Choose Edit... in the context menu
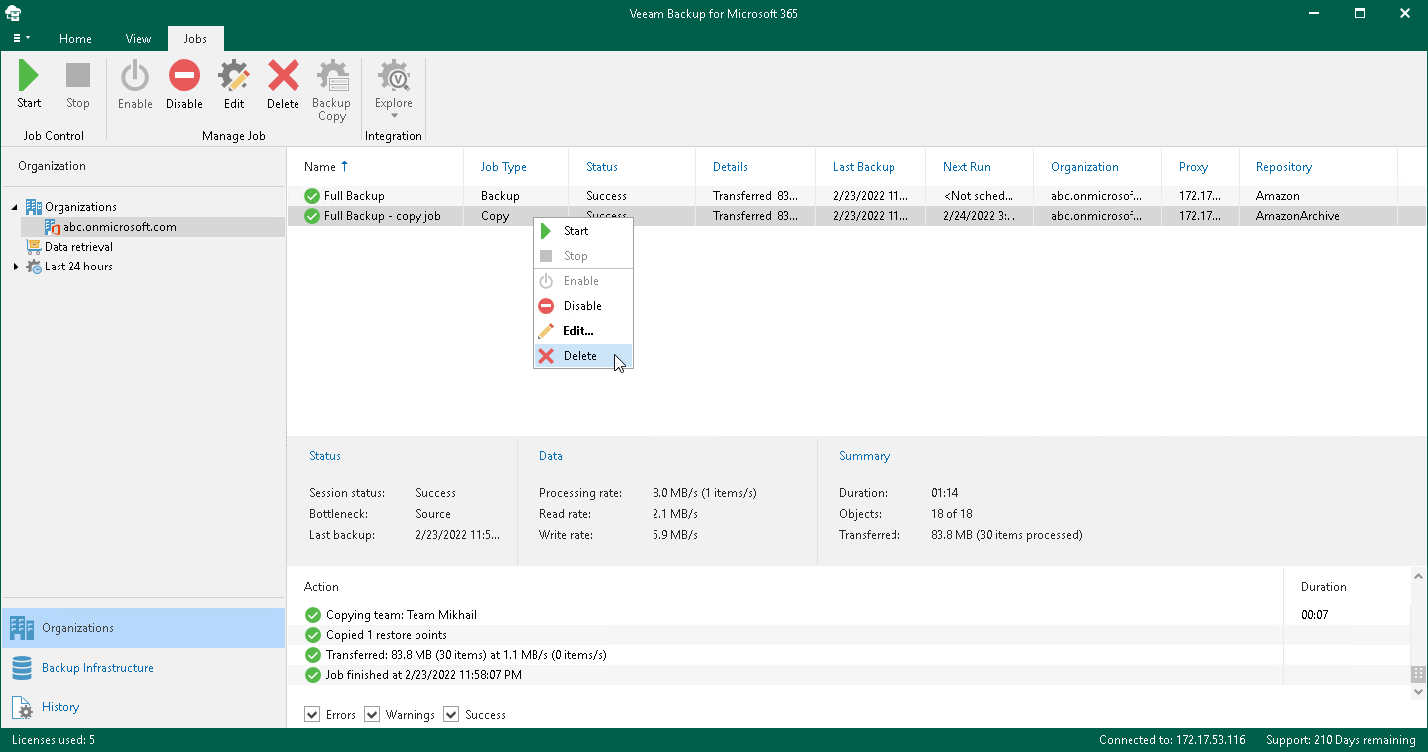Viewport: 1428px width, 752px height. coord(583,331)
